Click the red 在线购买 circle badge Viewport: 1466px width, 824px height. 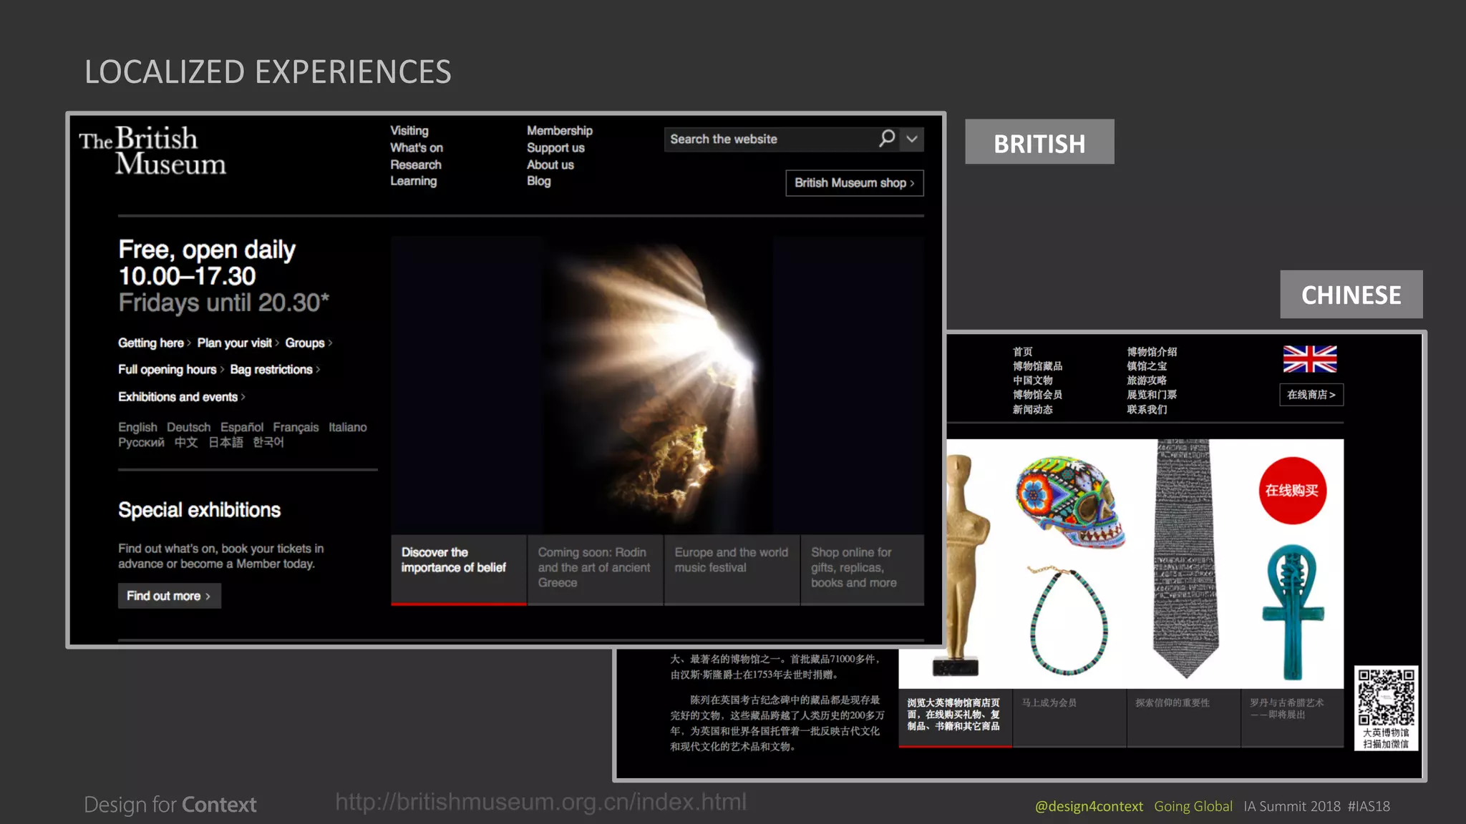coord(1292,491)
